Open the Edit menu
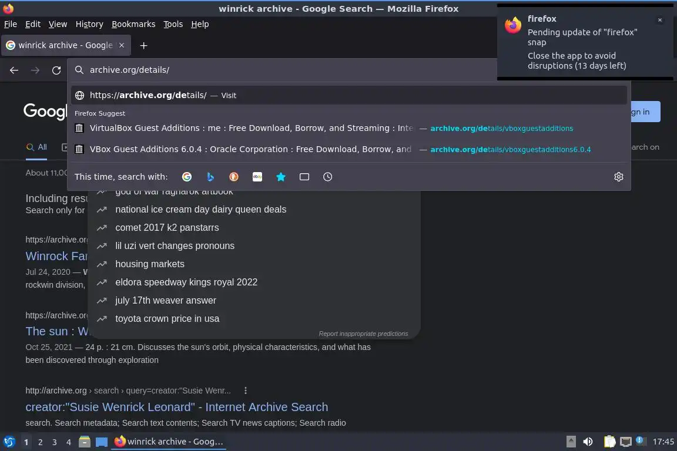 click(x=33, y=24)
